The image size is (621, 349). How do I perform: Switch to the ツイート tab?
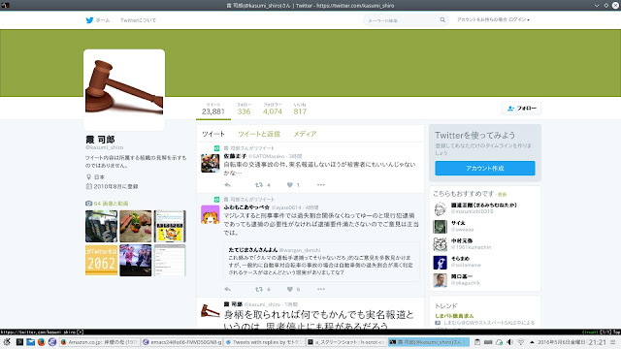point(213,134)
